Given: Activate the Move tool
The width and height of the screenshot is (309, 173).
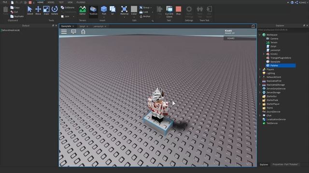Looking at the screenshot, I should 38,11.
